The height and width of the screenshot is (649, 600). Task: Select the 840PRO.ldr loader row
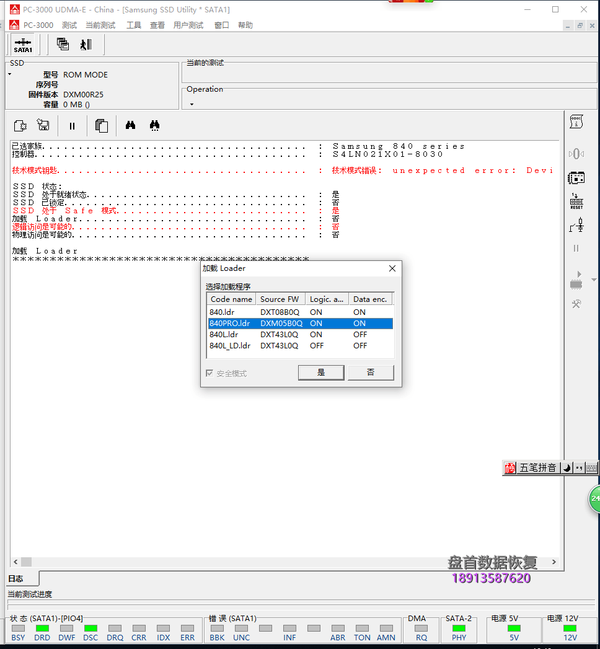[301, 323]
